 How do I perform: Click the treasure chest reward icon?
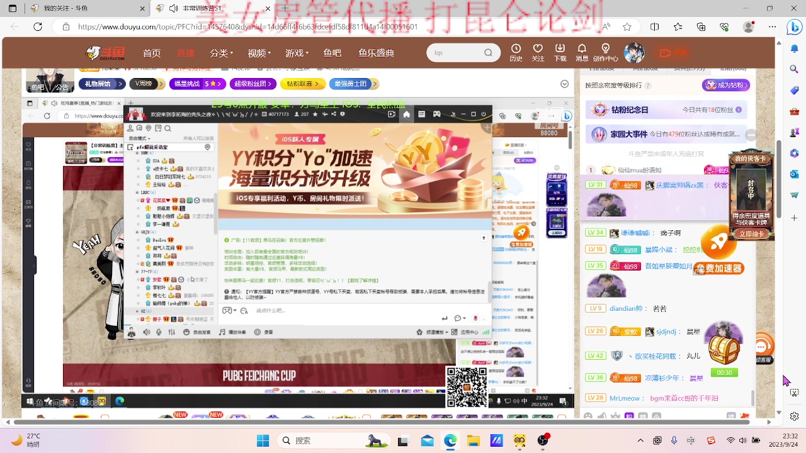pos(724,349)
